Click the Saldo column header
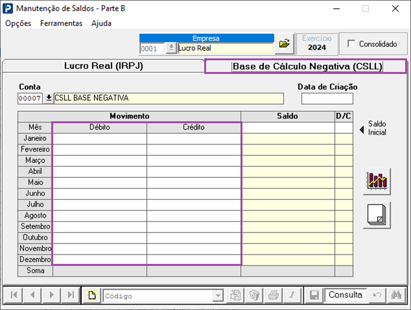 pos(288,116)
